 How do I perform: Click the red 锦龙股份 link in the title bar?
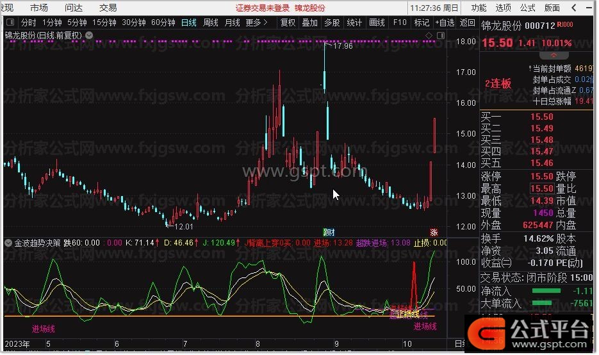tap(310, 8)
